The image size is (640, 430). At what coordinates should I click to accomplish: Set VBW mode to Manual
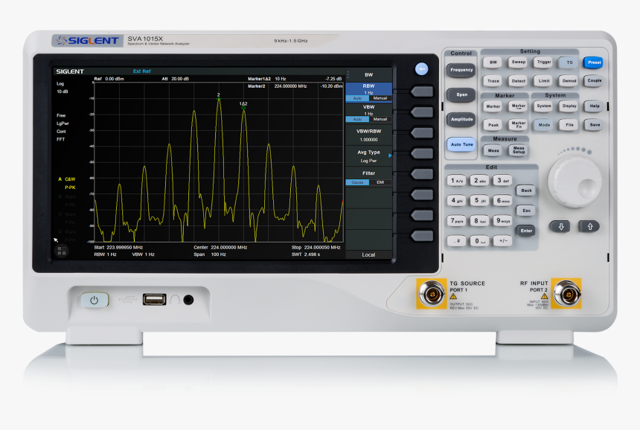pyautogui.click(x=380, y=119)
